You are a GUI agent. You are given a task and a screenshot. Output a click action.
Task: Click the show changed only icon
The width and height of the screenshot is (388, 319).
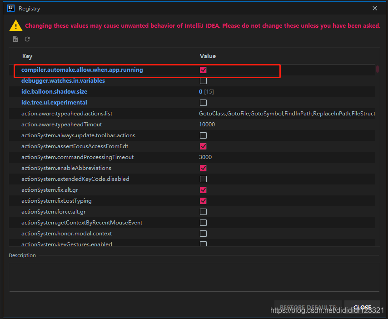[15, 39]
